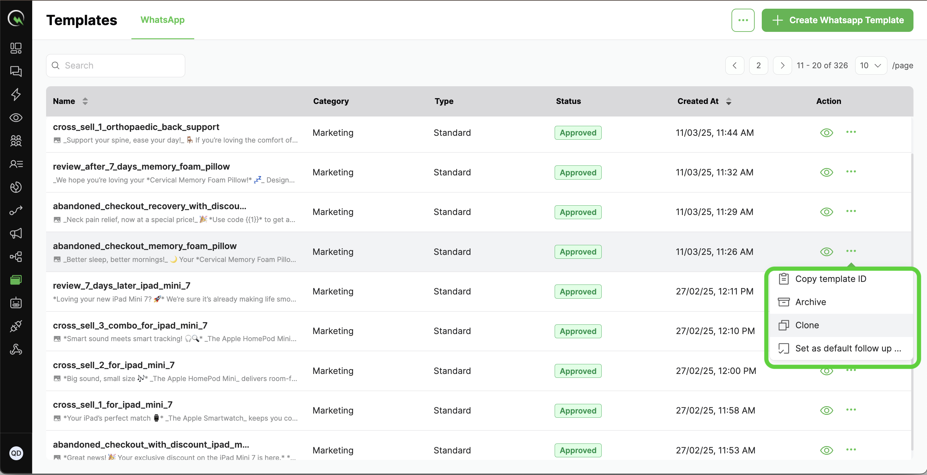Click the plug integrations sidebar icon
This screenshot has width=927, height=475.
click(16, 326)
